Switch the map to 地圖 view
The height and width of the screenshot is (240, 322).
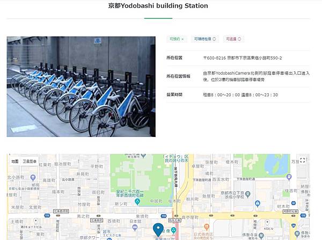[x=15, y=161]
